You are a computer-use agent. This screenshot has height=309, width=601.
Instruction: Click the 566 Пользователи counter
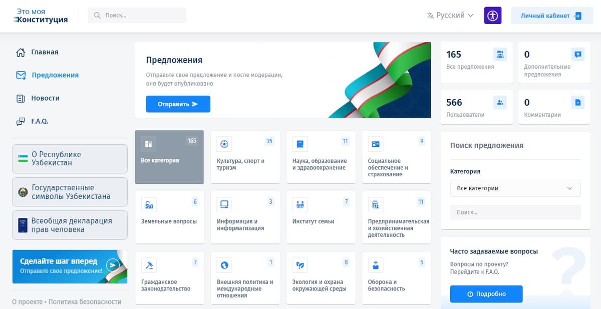pos(476,108)
